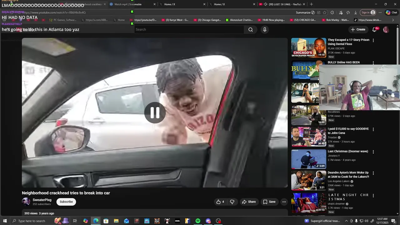The width and height of the screenshot is (400, 225).
Task: Open the 'AlonzoJust Chattin...' bookmark
Action: (239, 20)
